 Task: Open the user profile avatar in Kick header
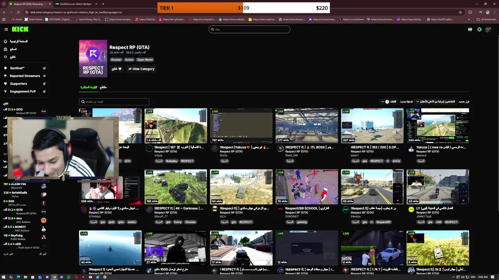pyautogui.click(x=488, y=29)
